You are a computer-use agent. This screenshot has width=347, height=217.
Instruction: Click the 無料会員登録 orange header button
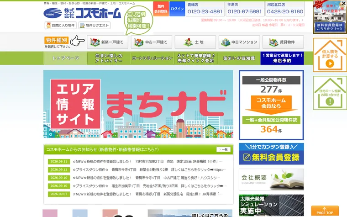click(161, 9)
